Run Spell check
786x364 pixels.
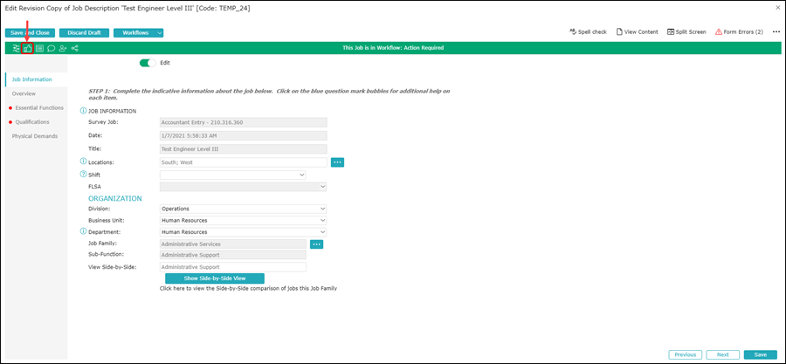[x=588, y=32]
